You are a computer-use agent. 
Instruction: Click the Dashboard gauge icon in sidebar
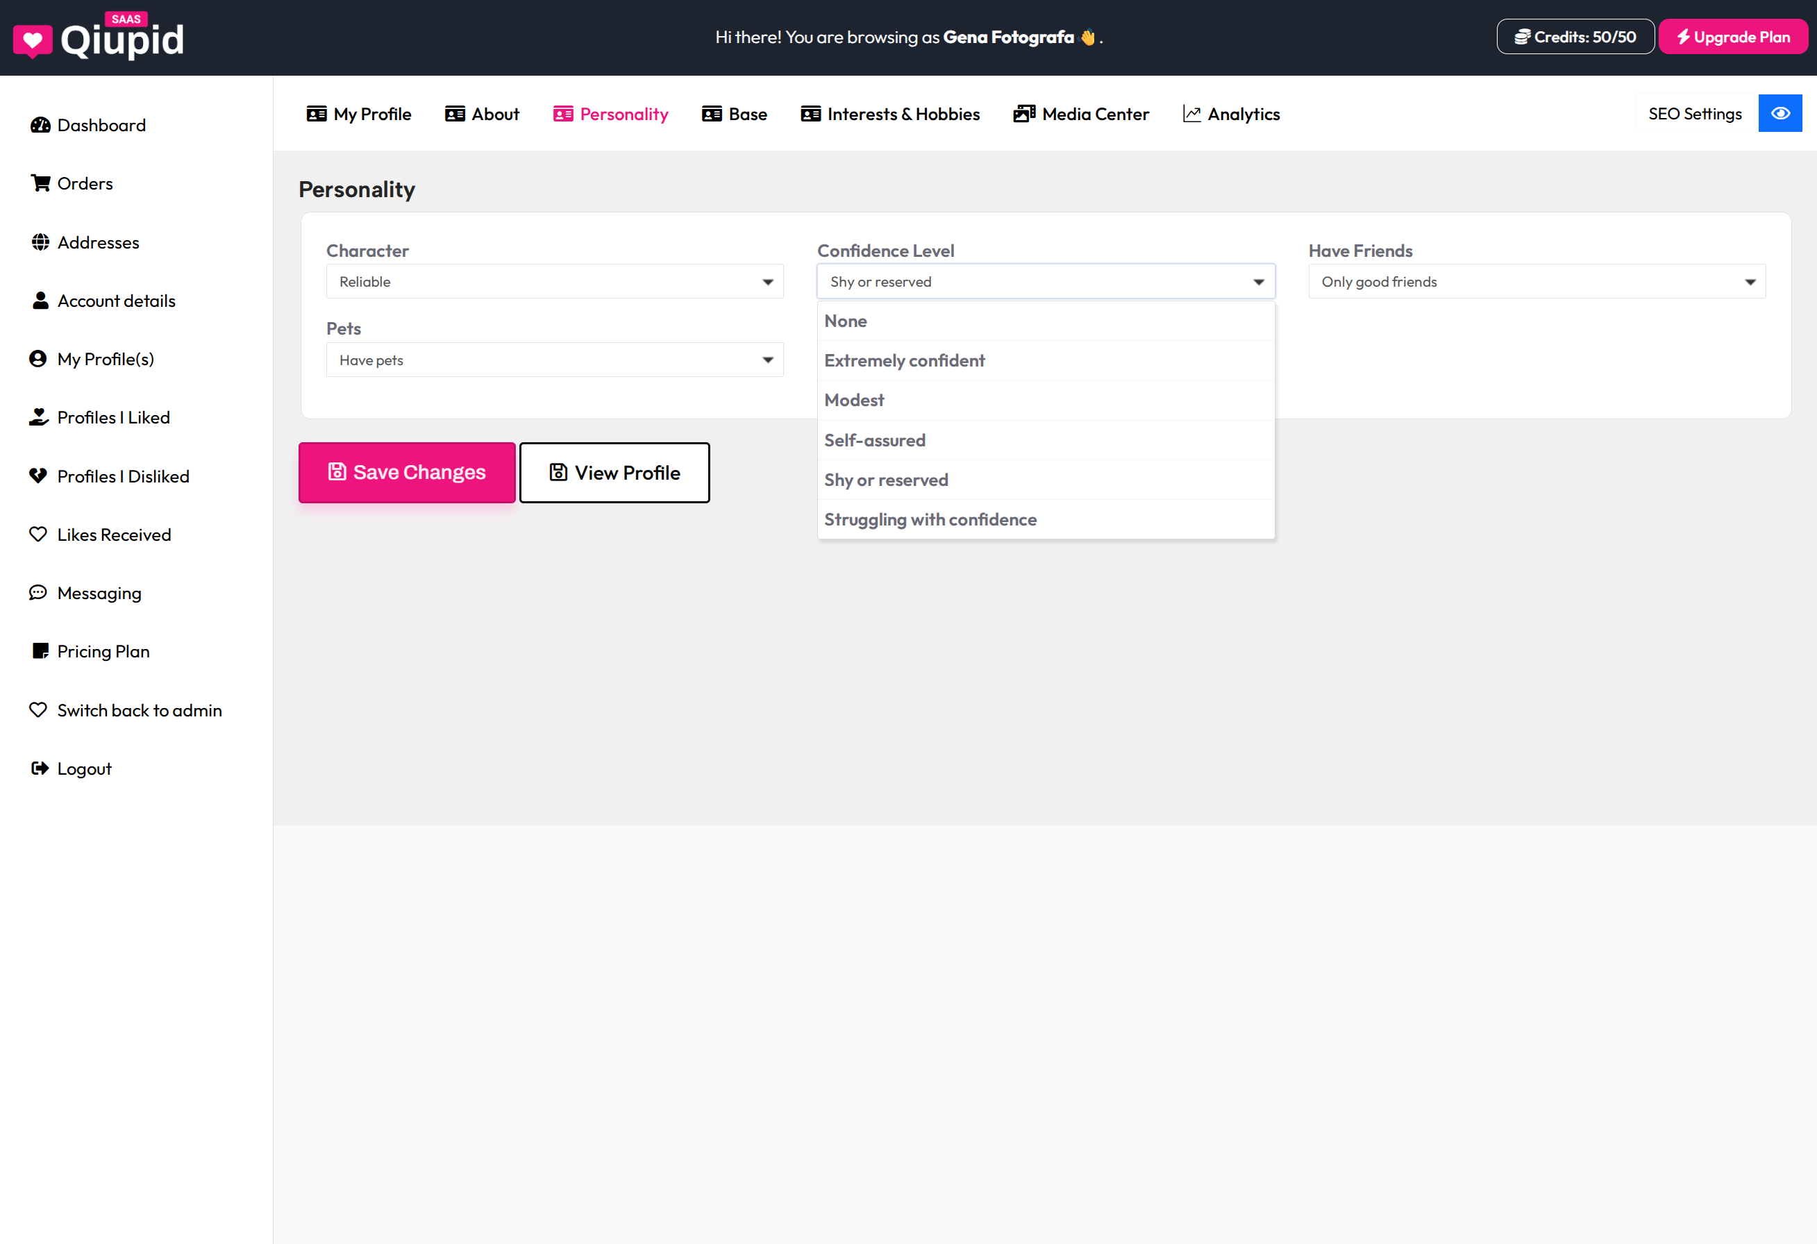(x=40, y=125)
